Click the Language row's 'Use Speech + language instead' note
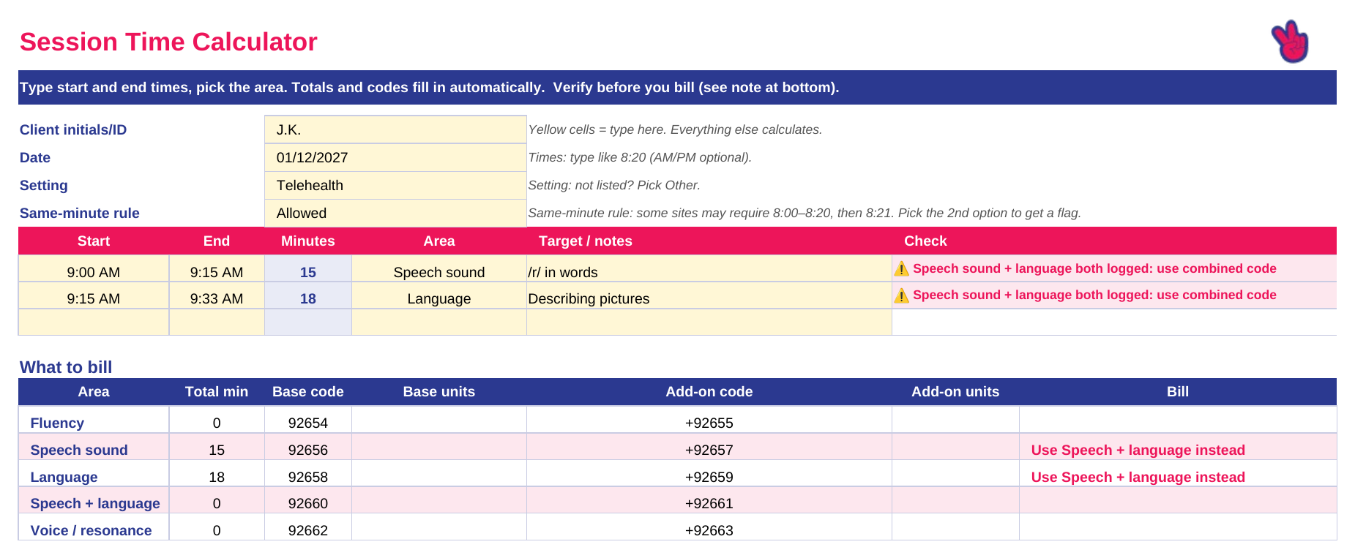This screenshot has height=558, width=1355. click(1138, 477)
